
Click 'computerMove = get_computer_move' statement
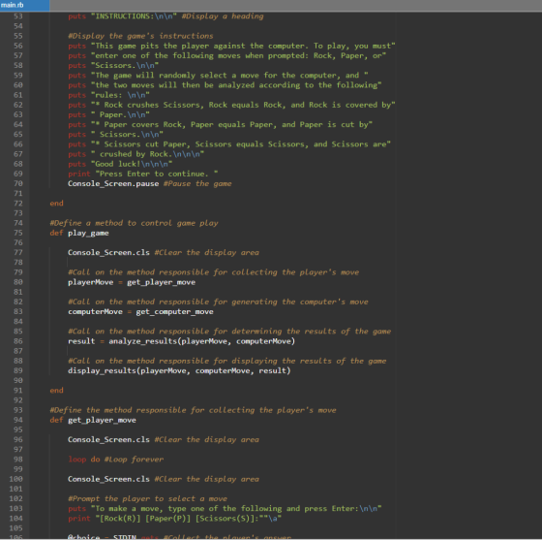tap(140, 312)
